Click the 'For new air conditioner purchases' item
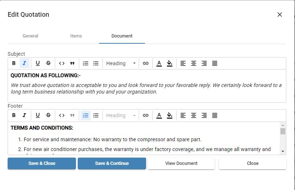 [x=147, y=149]
